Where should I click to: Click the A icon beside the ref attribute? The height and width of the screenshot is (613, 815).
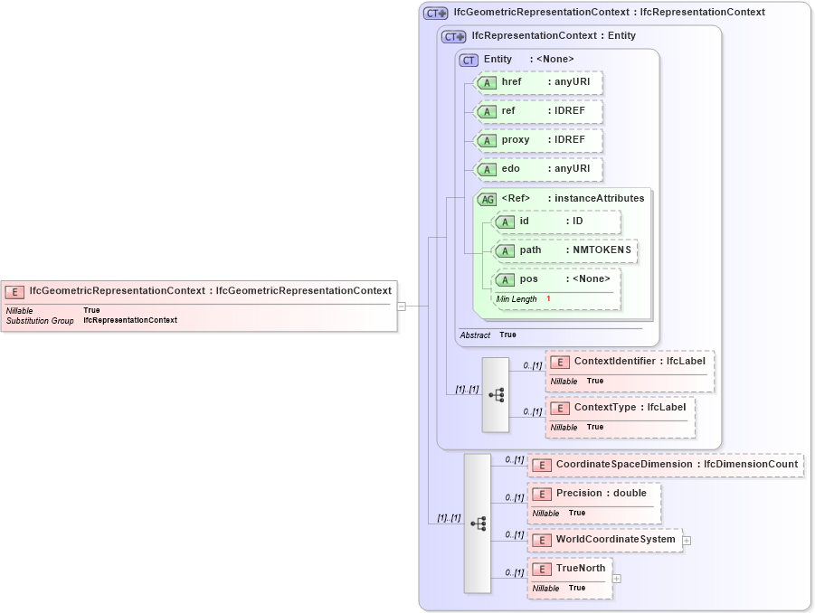coord(487,111)
